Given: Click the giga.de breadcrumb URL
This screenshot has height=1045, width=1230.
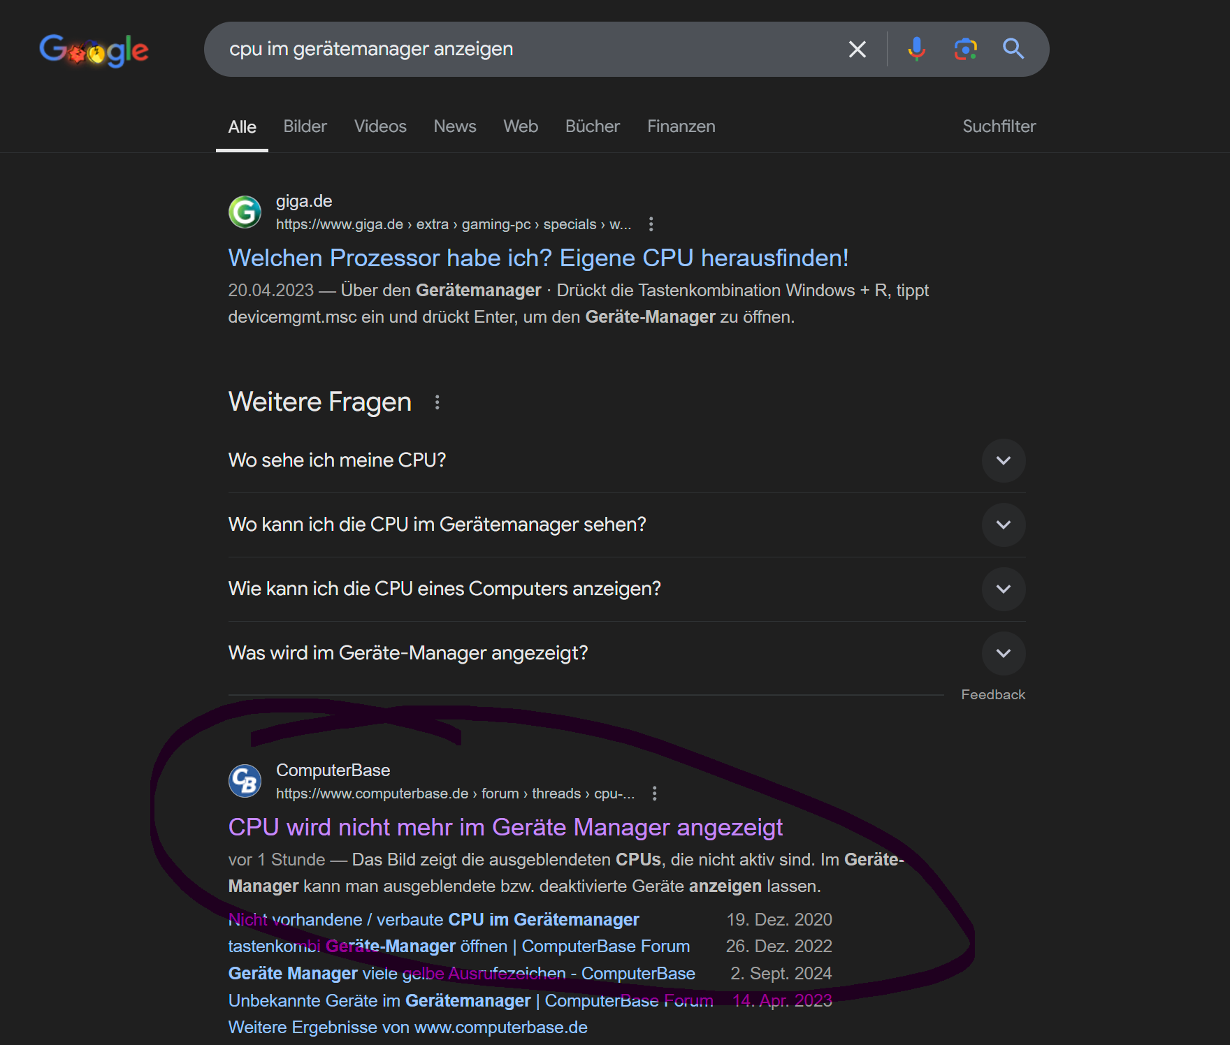Looking at the screenshot, I should tap(454, 224).
